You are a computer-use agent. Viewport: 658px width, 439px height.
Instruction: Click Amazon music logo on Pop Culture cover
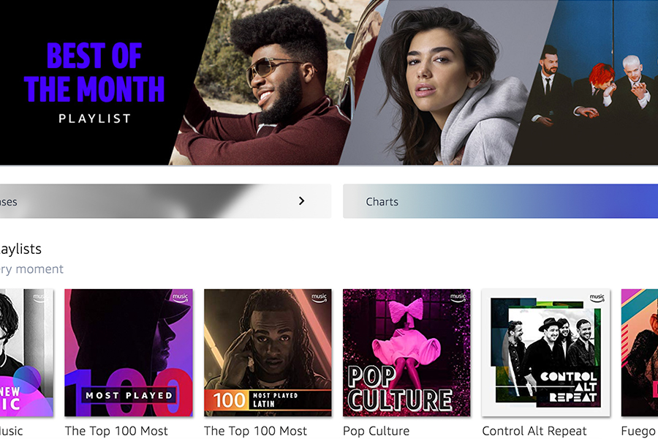[x=458, y=298]
